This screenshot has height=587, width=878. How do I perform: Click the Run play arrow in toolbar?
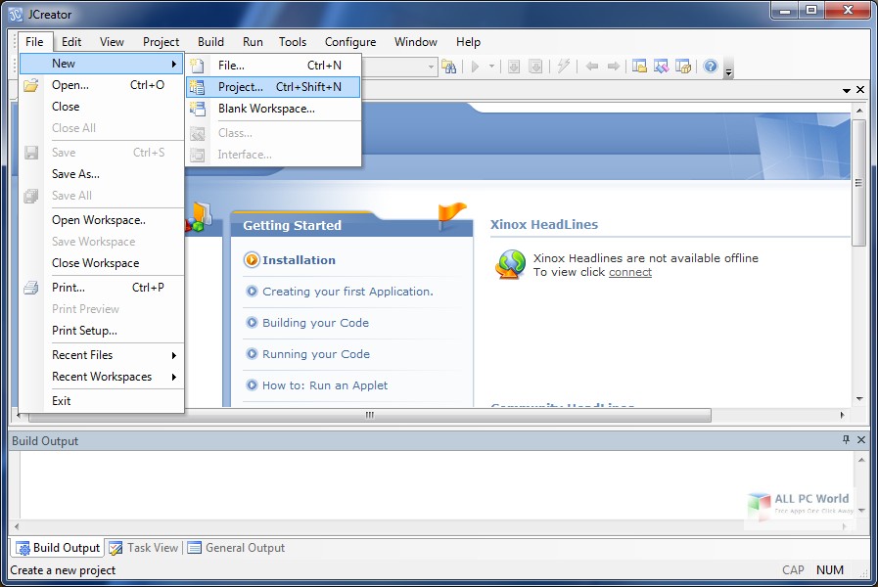[476, 67]
